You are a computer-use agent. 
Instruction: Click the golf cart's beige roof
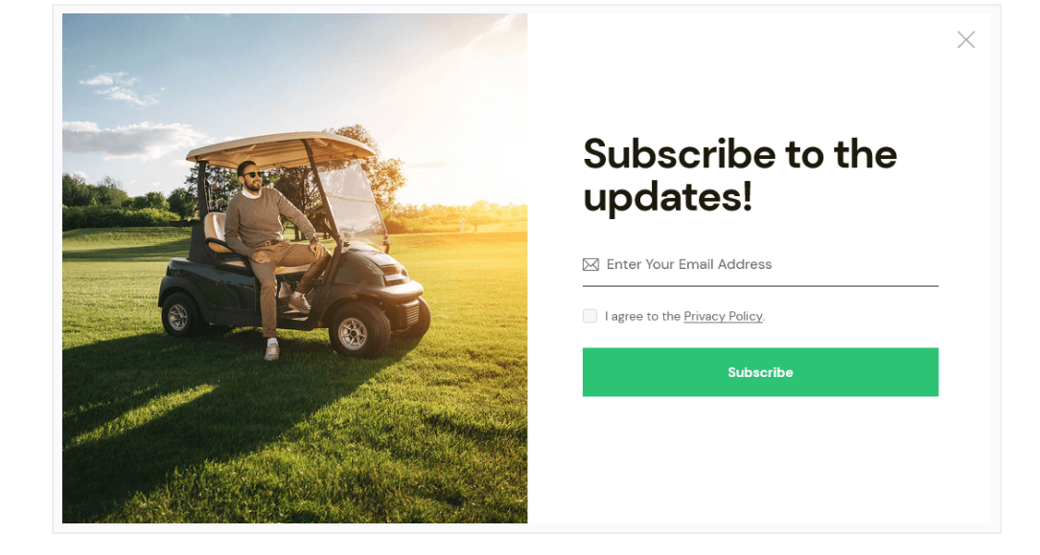click(279, 149)
